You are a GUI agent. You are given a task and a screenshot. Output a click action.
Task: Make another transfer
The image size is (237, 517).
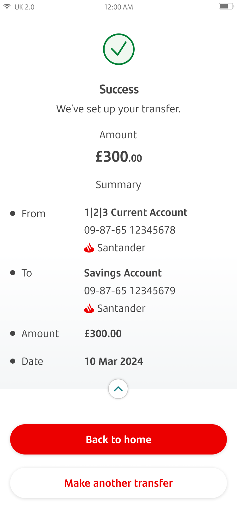tap(118, 483)
